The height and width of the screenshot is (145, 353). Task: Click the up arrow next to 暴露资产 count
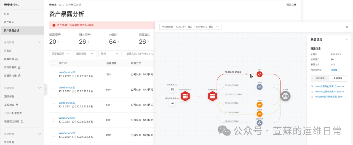click(58, 42)
